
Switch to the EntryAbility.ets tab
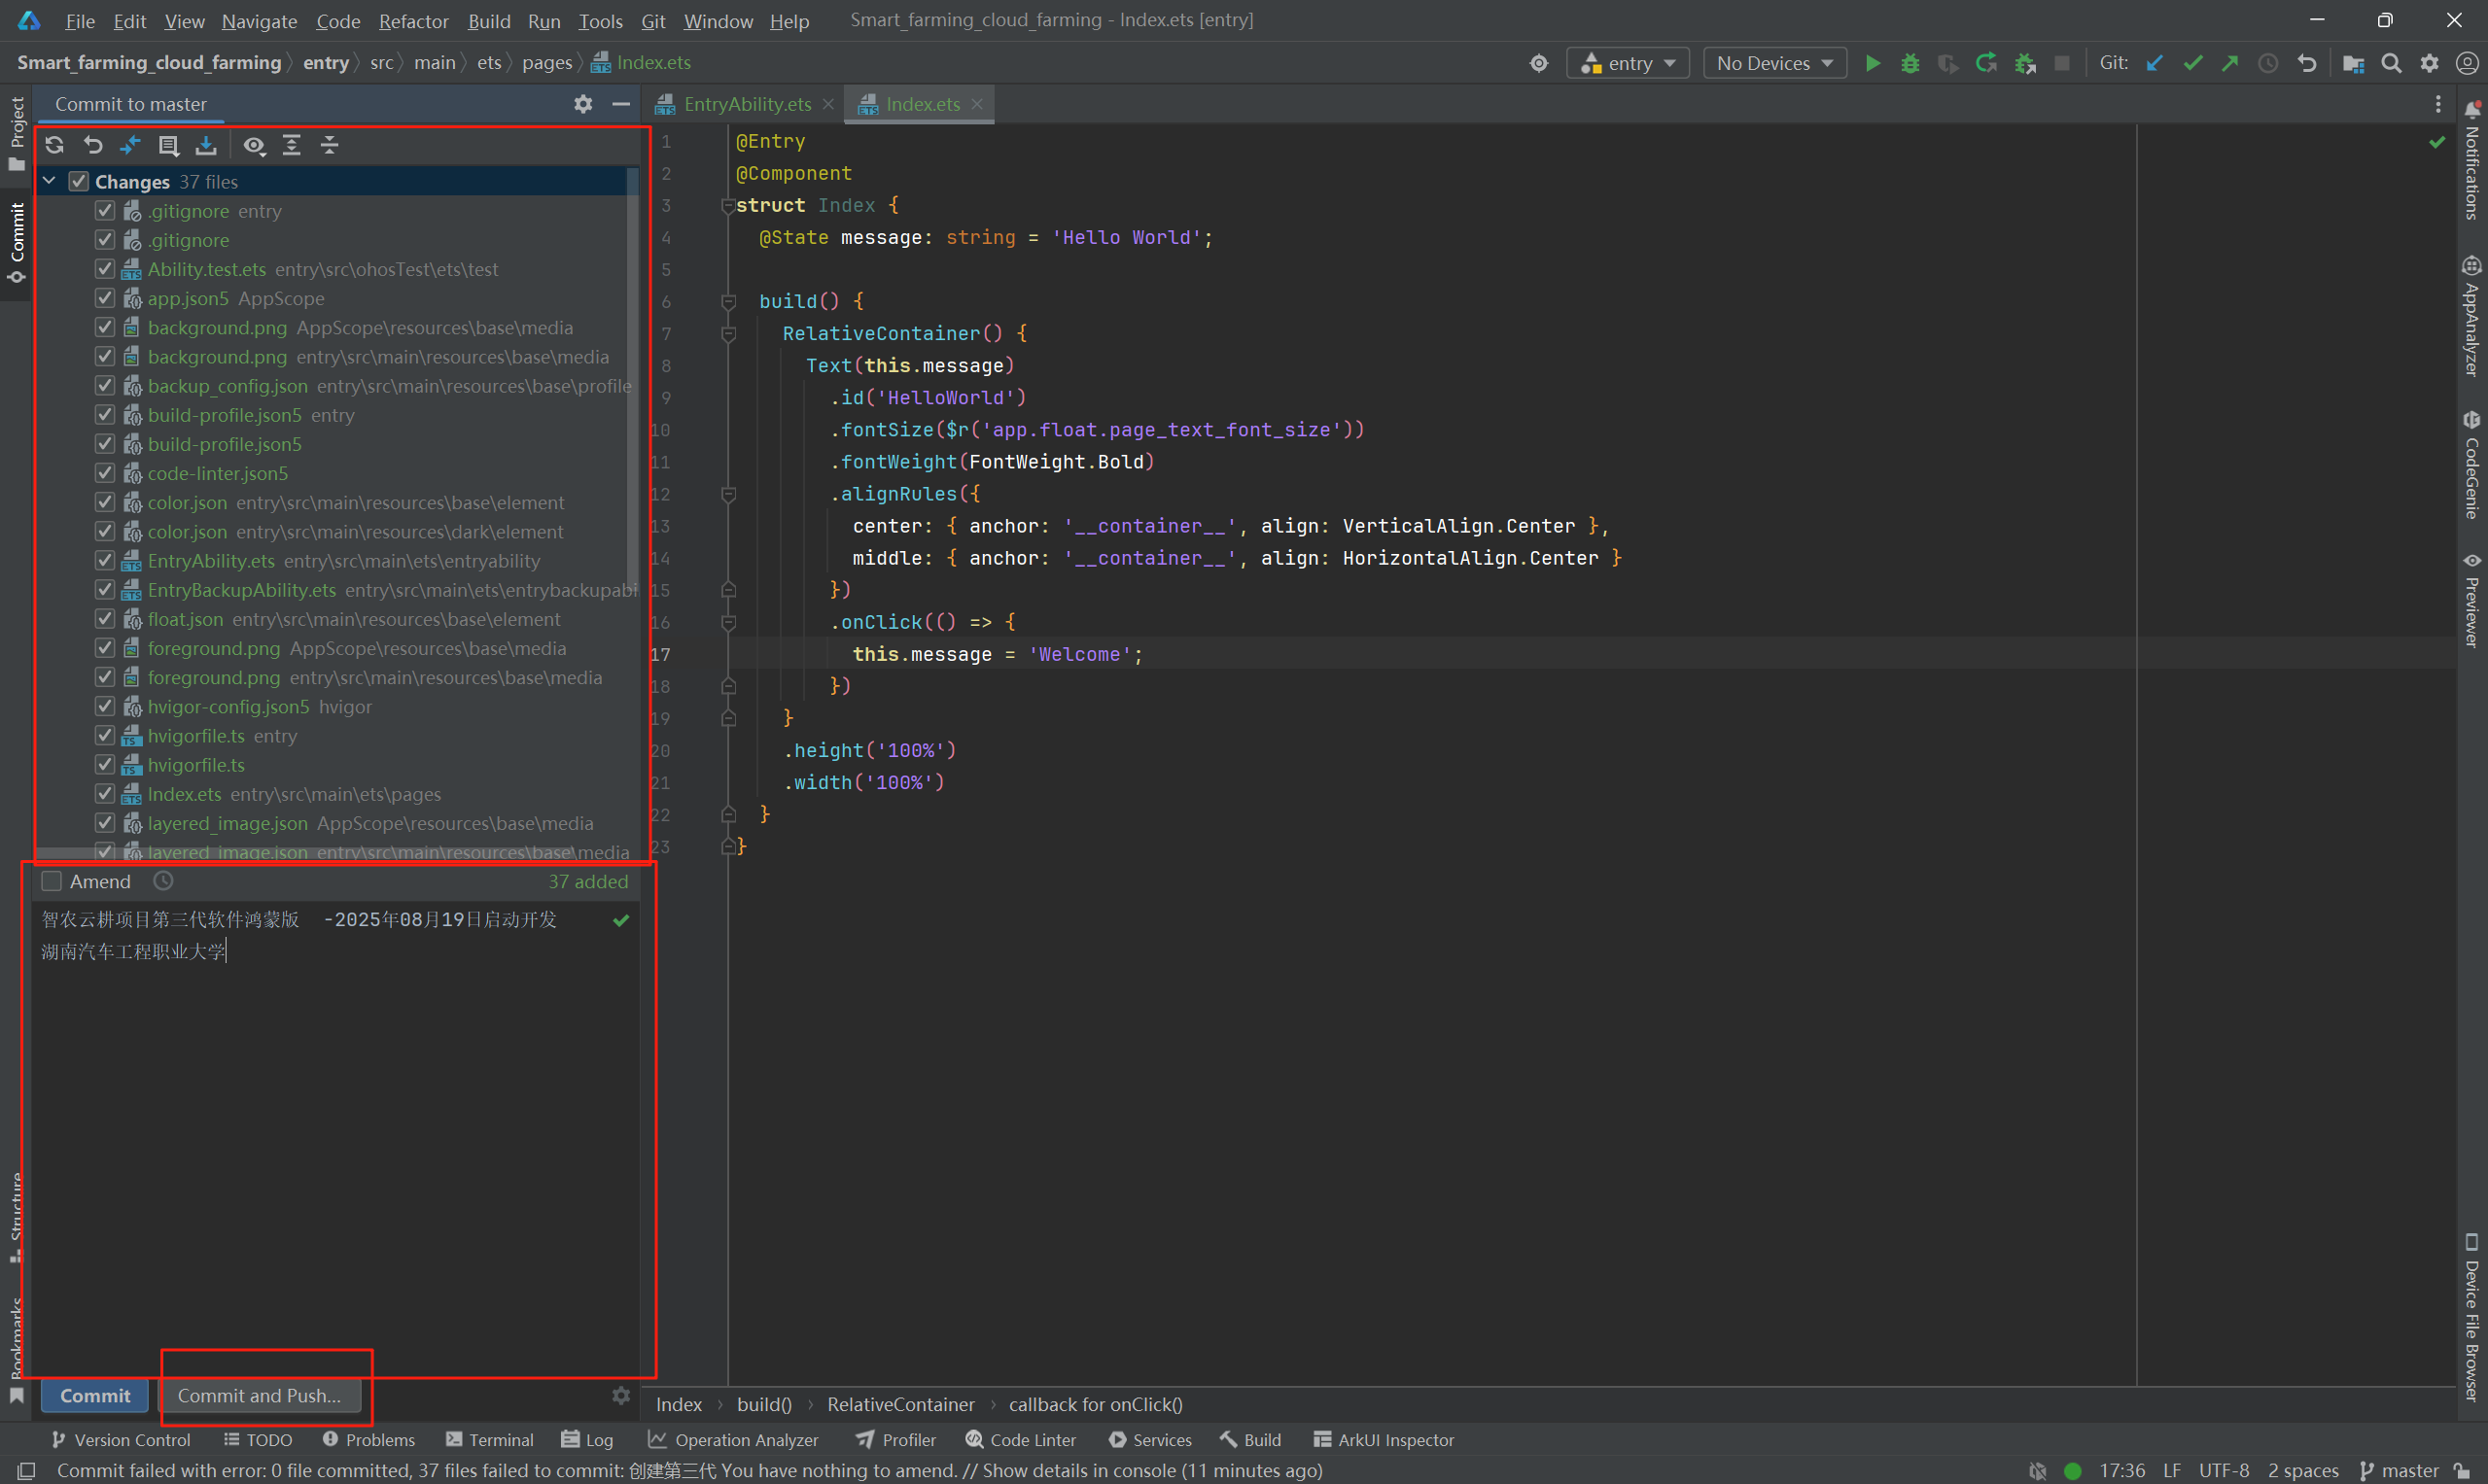pyautogui.click(x=747, y=104)
